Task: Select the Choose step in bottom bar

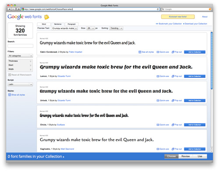Action: point(171,156)
